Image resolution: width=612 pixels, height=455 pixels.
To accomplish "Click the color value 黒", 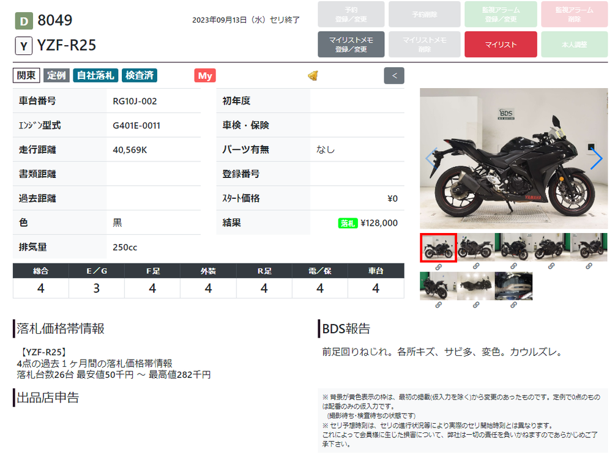I will (117, 223).
